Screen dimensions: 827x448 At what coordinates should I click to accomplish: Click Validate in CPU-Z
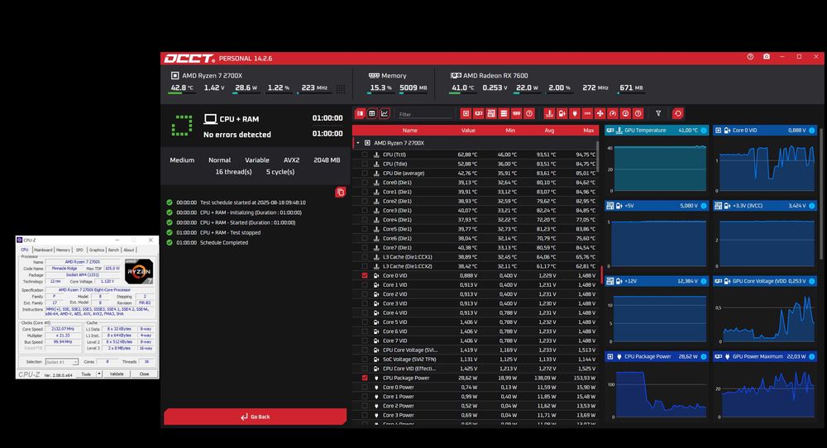tap(117, 374)
